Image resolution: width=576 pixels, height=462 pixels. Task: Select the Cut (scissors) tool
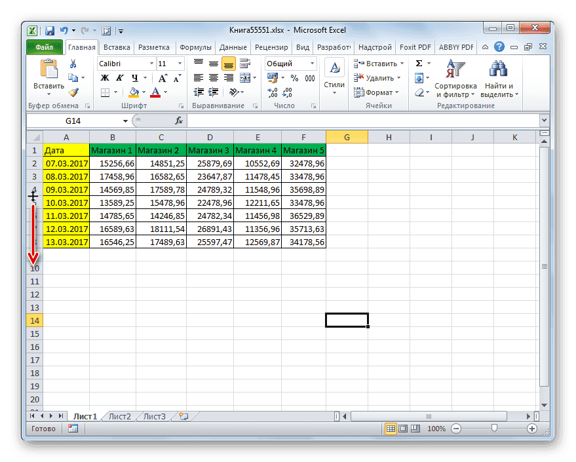click(74, 63)
